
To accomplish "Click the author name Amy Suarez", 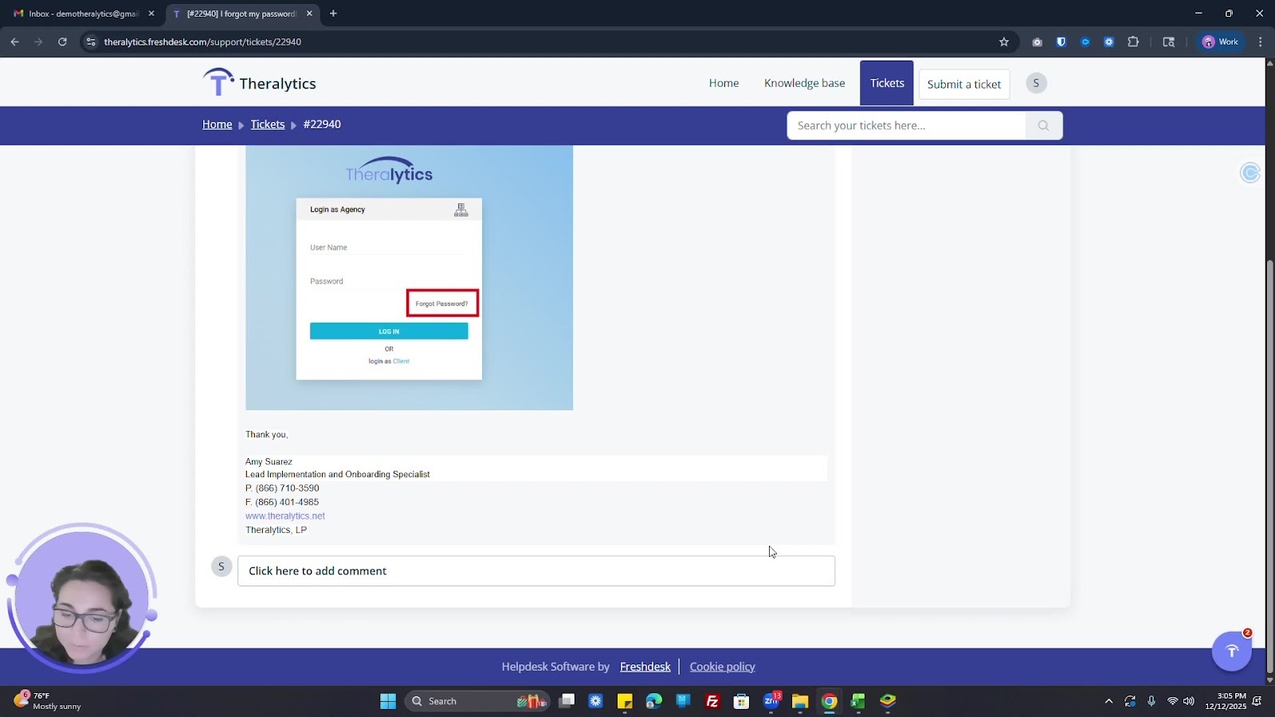I will pos(269,462).
